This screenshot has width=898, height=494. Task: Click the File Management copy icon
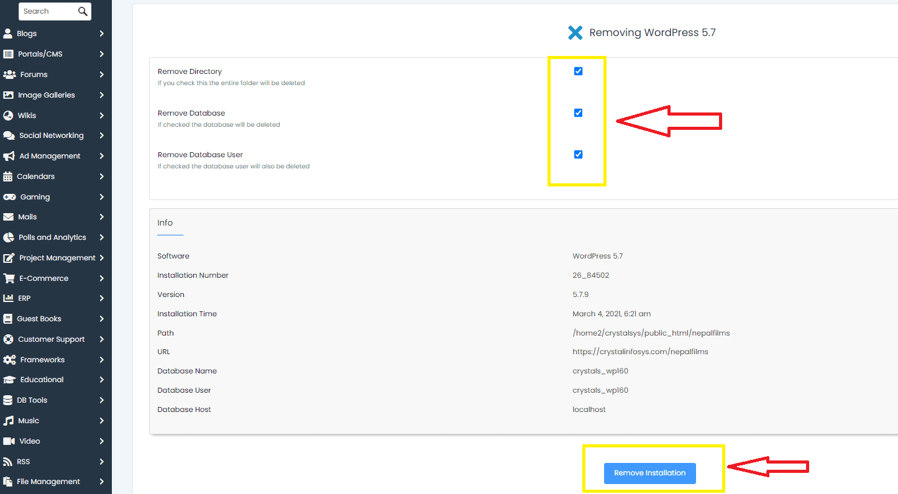click(7, 482)
